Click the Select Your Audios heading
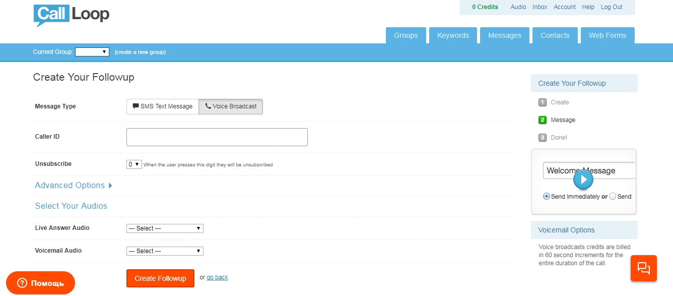Screen dimensions: 673x296 point(71,206)
